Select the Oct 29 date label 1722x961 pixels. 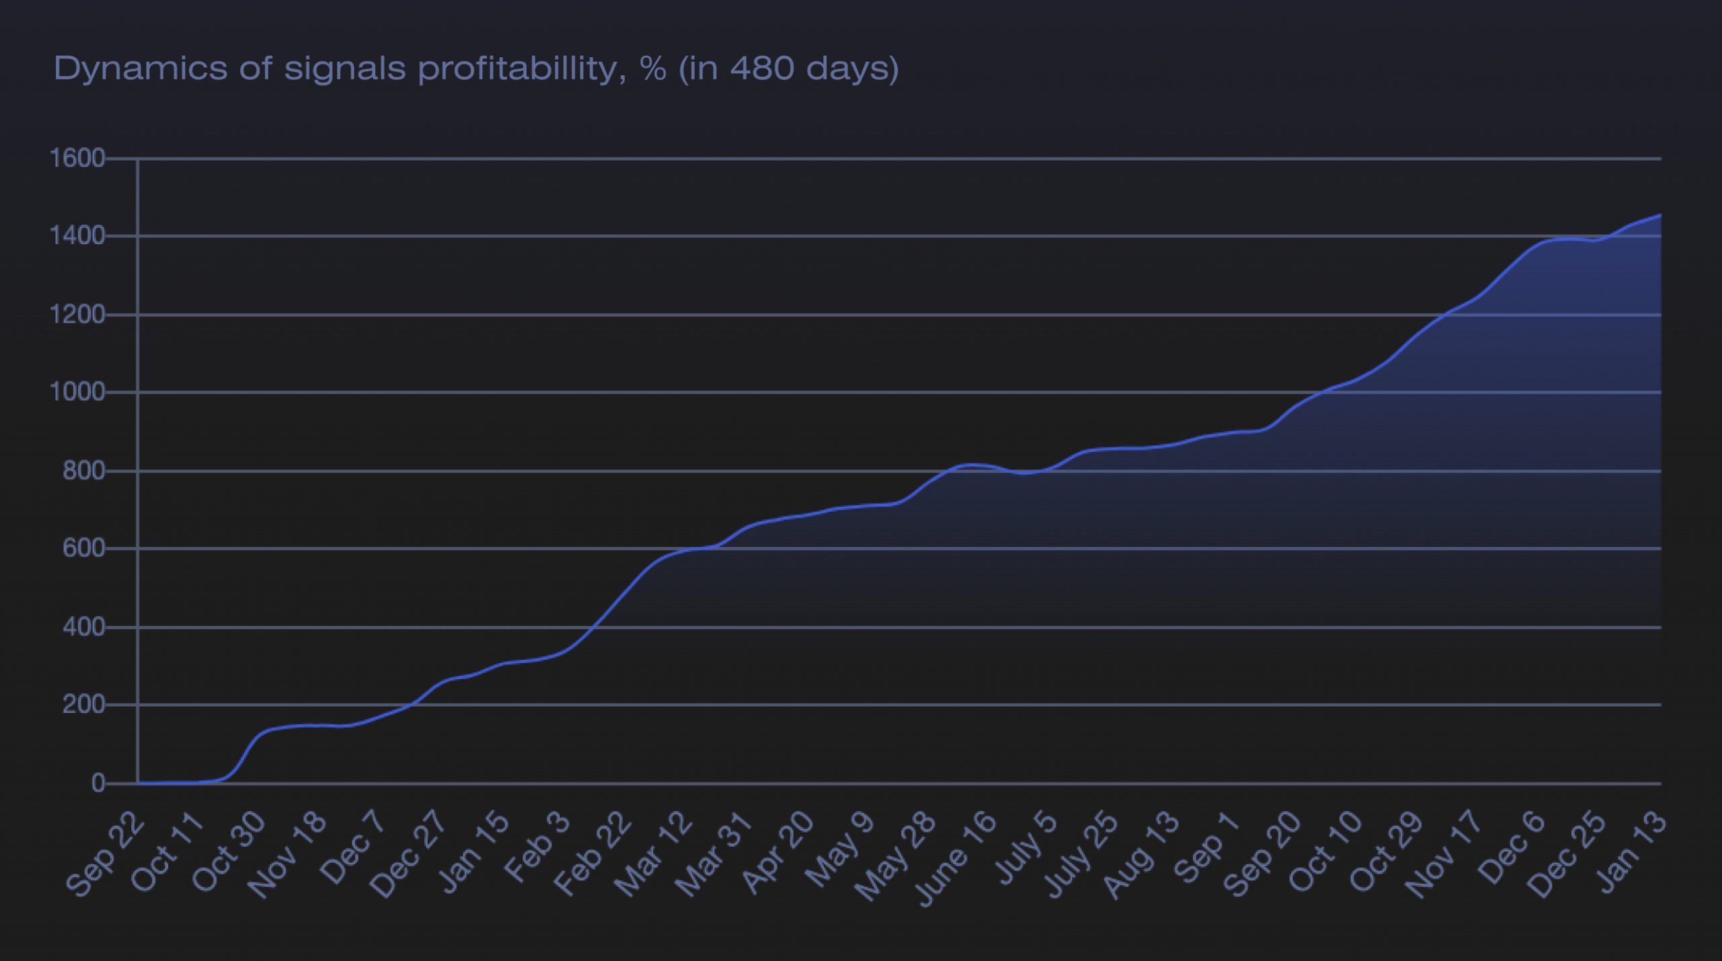pos(1386,853)
